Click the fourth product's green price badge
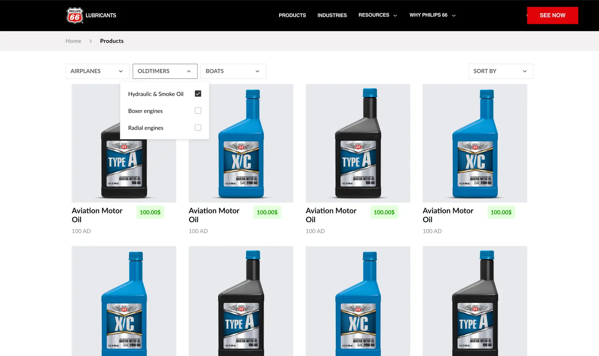 [x=501, y=212]
